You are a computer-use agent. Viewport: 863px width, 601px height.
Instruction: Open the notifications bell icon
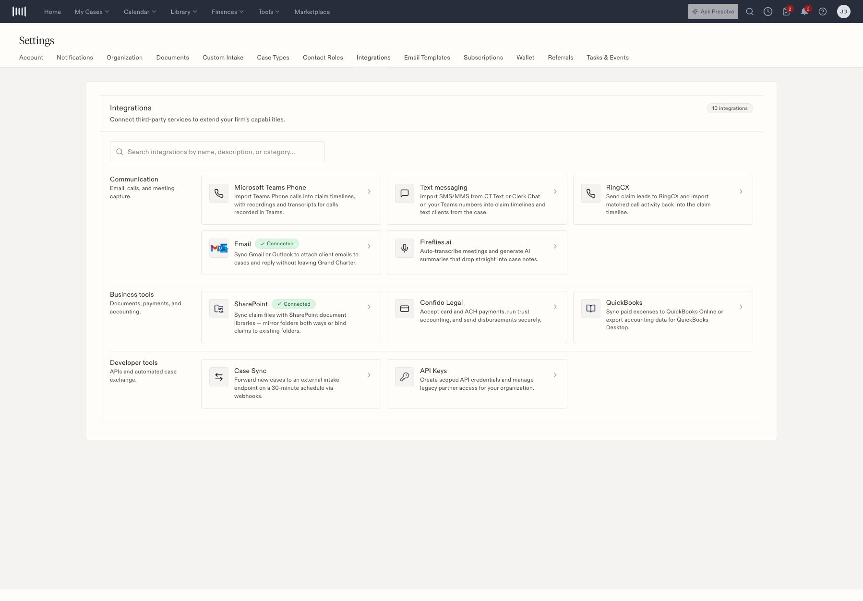point(804,12)
